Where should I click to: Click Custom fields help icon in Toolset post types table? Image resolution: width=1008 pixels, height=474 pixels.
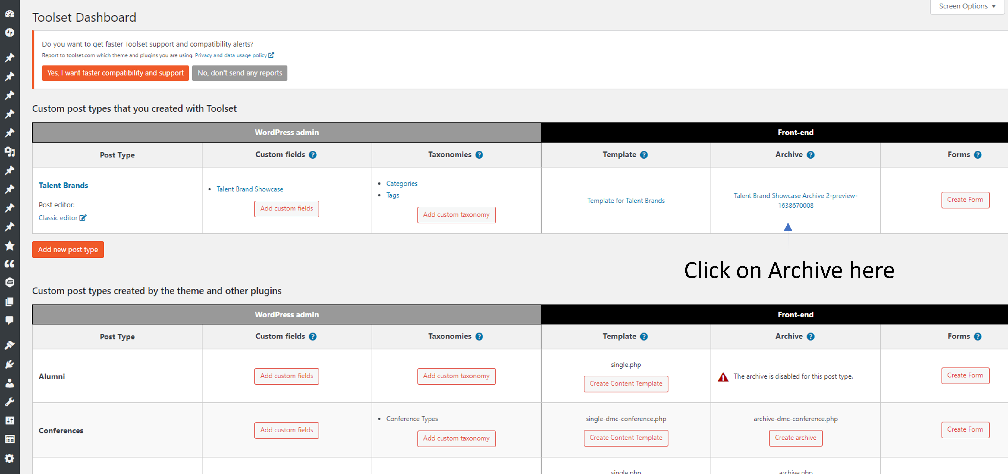pos(313,155)
